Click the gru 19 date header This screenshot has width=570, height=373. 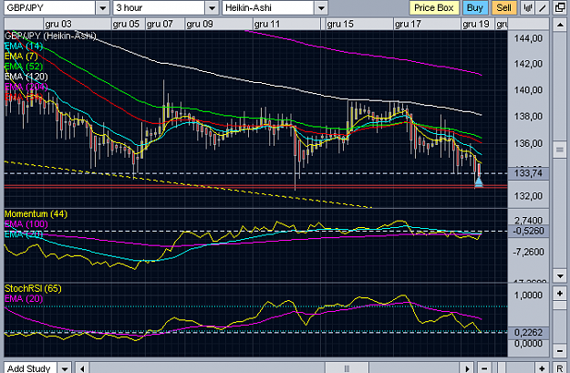pos(476,24)
